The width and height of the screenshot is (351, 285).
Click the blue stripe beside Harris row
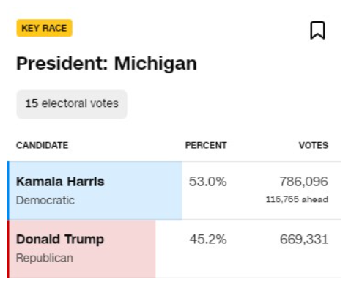click(x=8, y=190)
